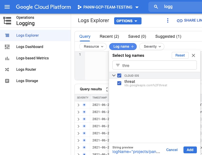Viewport: 202px width, 155px height.
Task: Open Logs Storage in sidebar
Action: click(x=27, y=81)
